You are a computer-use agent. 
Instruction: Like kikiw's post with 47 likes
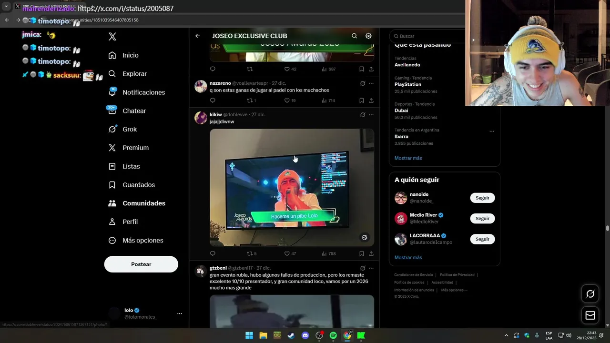click(x=290, y=253)
